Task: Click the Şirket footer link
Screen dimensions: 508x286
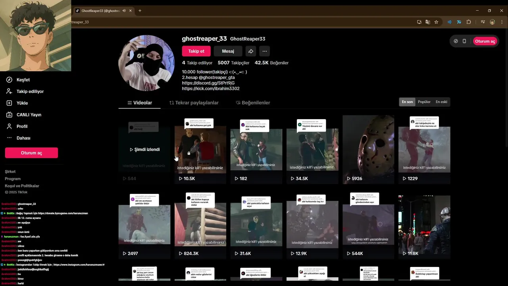Action: coord(10,172)
